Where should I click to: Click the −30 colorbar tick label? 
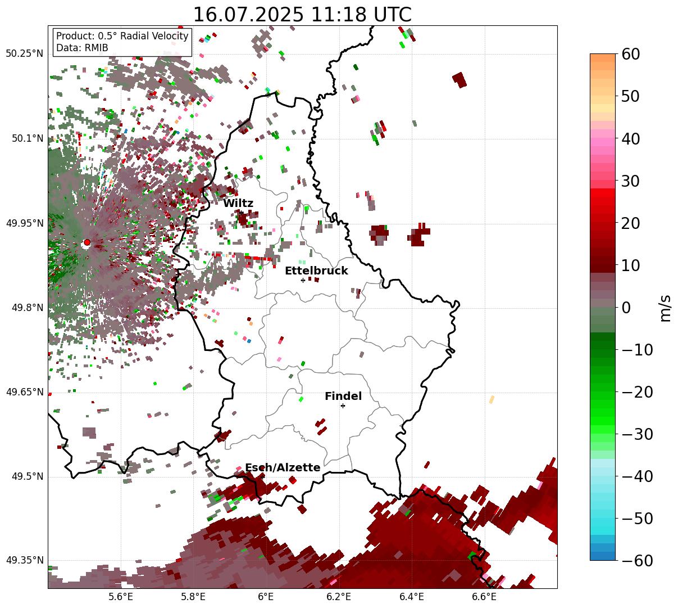coord(637,434)
